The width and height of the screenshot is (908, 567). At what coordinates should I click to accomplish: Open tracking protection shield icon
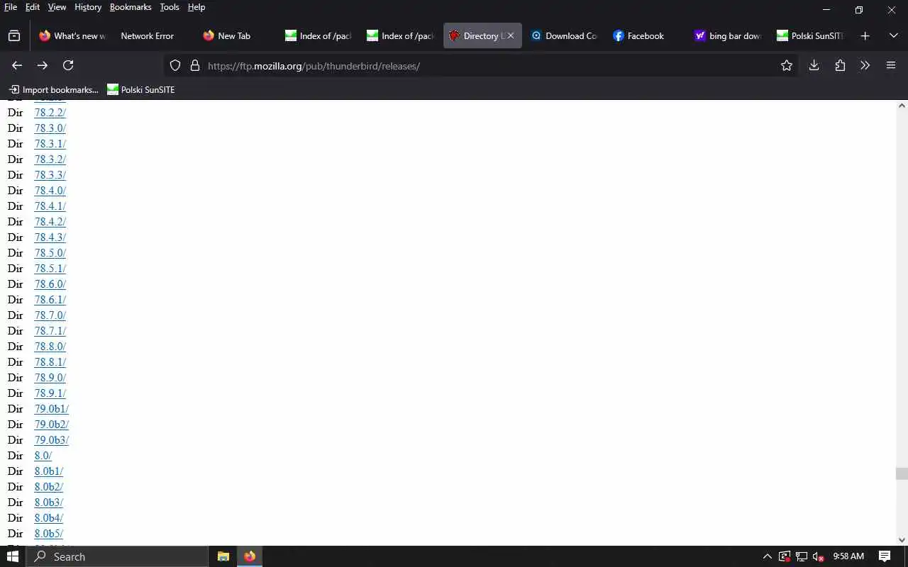click(175, 65)
